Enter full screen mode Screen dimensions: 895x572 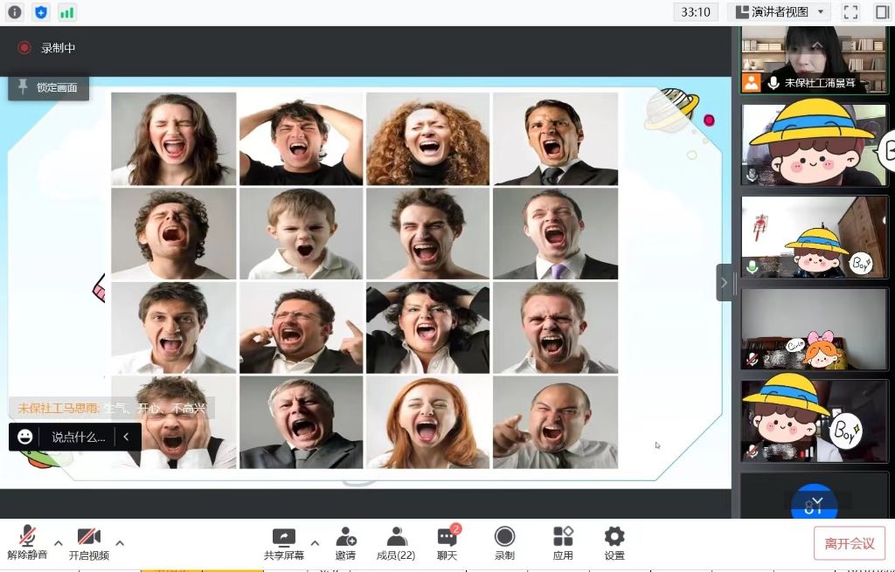point(850,12)
